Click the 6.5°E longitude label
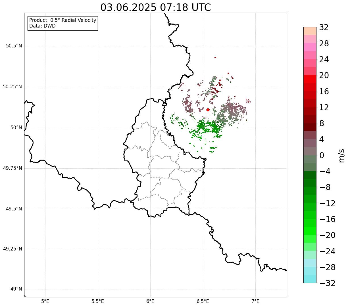 click(203, 301)
